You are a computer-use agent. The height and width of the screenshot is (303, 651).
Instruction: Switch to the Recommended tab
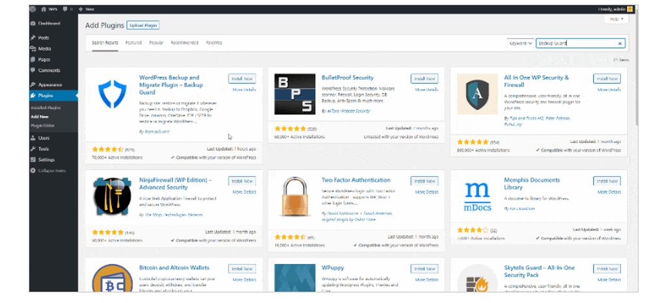[x=185, y=43]
